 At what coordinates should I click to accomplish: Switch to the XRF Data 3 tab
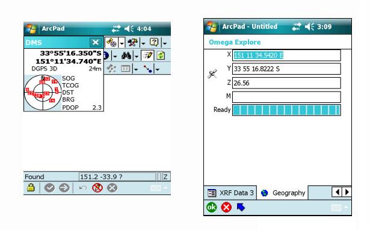[230, 193]
